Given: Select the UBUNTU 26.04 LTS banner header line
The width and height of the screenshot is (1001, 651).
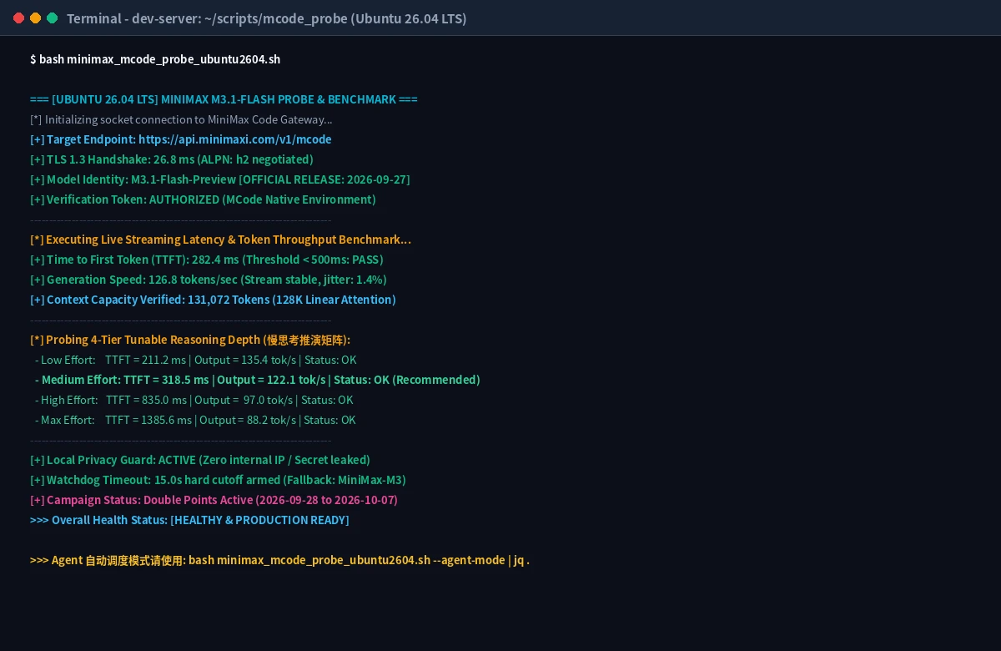Looking at the screenshot, I should click(x=224, y=99).
